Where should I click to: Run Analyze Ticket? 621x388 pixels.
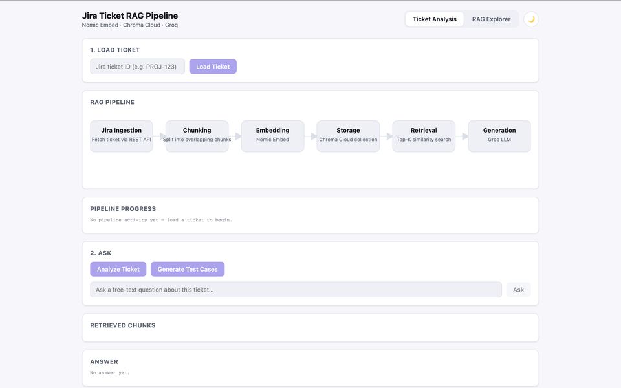(118, 269)
